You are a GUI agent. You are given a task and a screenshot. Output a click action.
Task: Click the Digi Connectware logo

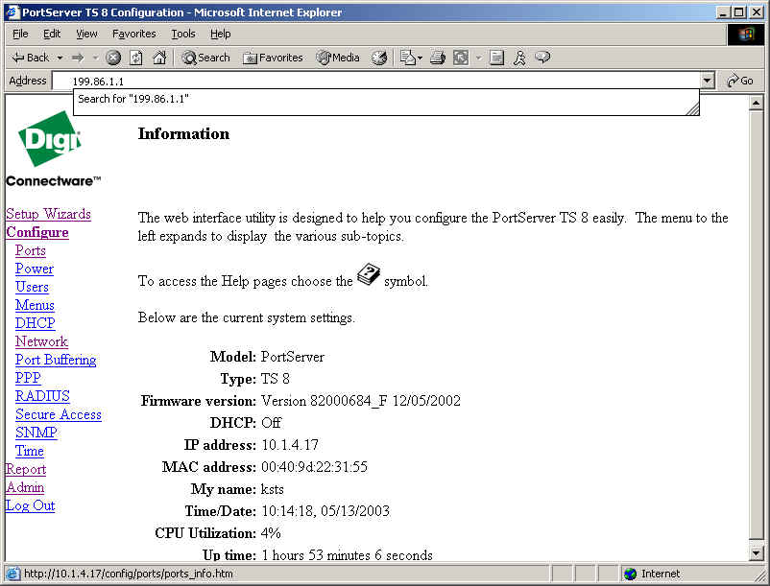(x=53, y=149)
